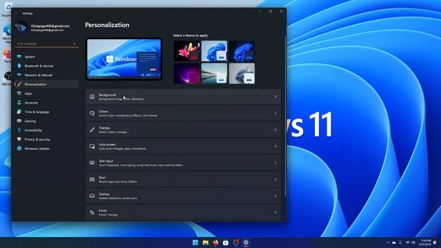The width and height of the screenshot is (441, 248).
Task: Click the microphone icon in system tray
Action: click(400, 242)
